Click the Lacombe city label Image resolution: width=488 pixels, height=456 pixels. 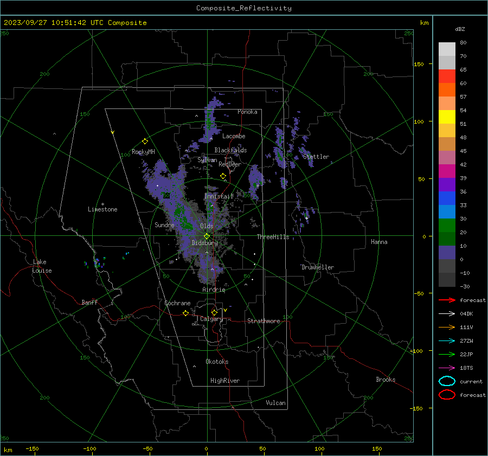coord(234,136)
